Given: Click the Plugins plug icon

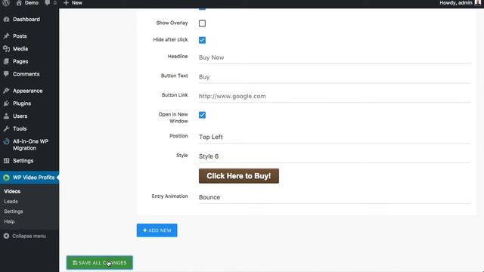Looking at the screenshot, I should point(6,104).
